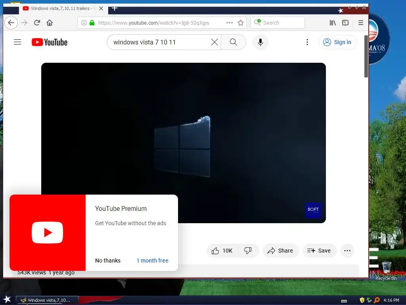Open YouTube settings three-dot menu
406x305 pixels.
click(307, 42)
